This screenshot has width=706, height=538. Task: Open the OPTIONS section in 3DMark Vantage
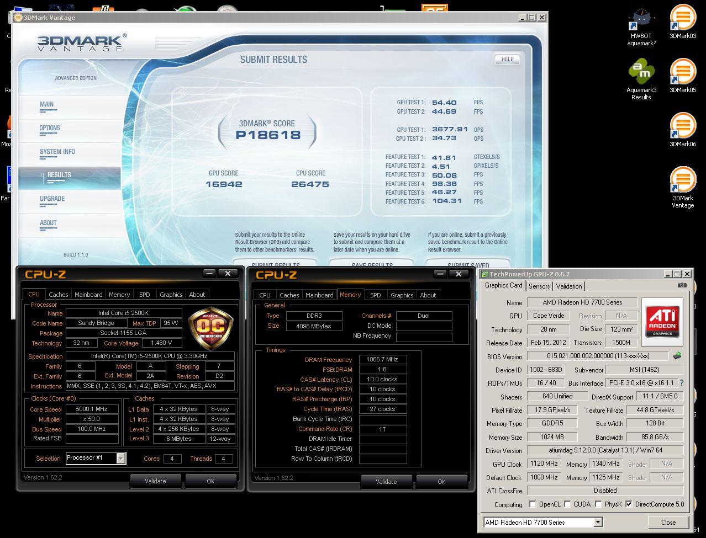tap(50, 128)
